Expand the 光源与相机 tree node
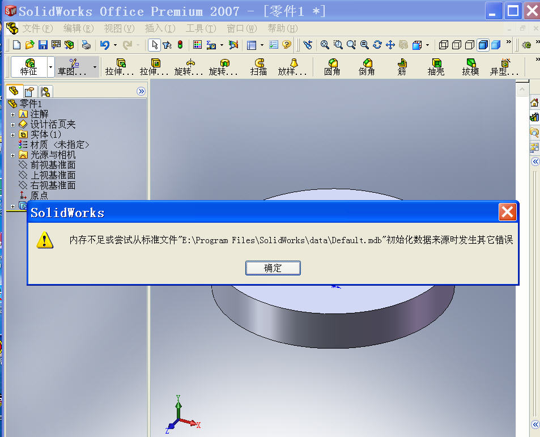Screen dimensions: 540x437 12,155
